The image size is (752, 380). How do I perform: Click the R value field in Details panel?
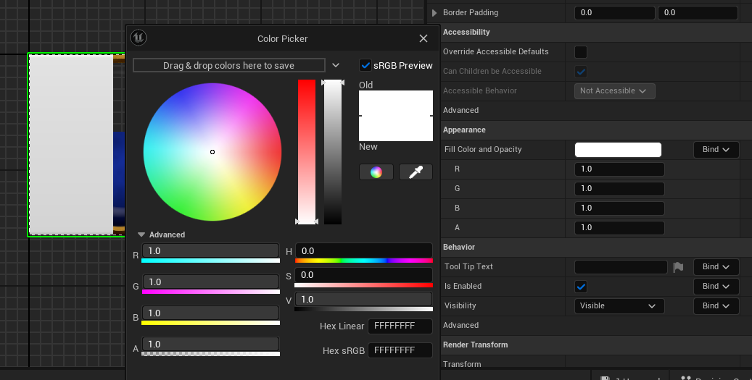pos(619,169)
